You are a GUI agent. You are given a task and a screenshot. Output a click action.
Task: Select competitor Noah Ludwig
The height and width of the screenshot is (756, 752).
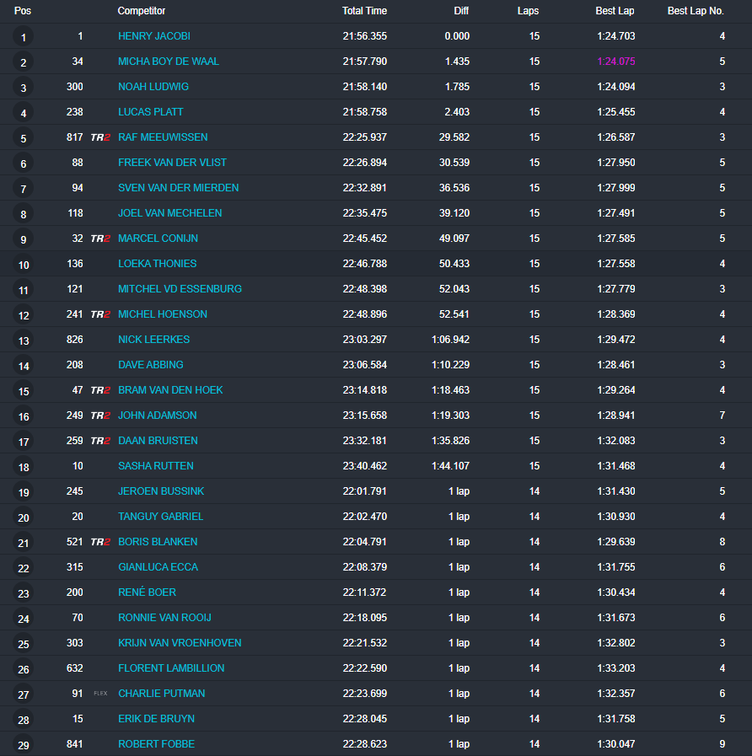[153, 87]
